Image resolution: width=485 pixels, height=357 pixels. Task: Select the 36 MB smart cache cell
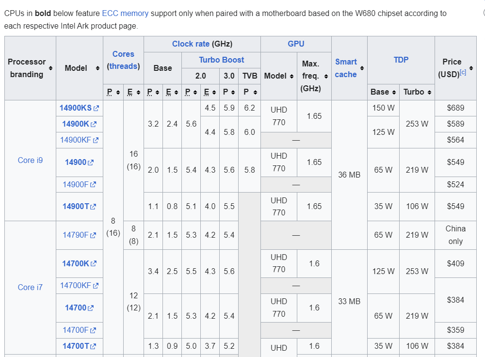349,175
